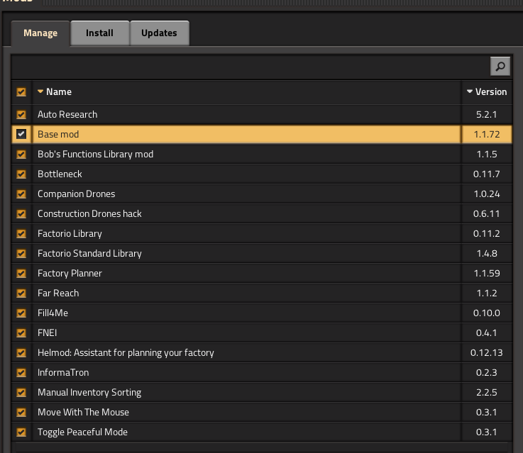Click version 1.0.24 cell
523x453 pixels.
pos(487,194)
